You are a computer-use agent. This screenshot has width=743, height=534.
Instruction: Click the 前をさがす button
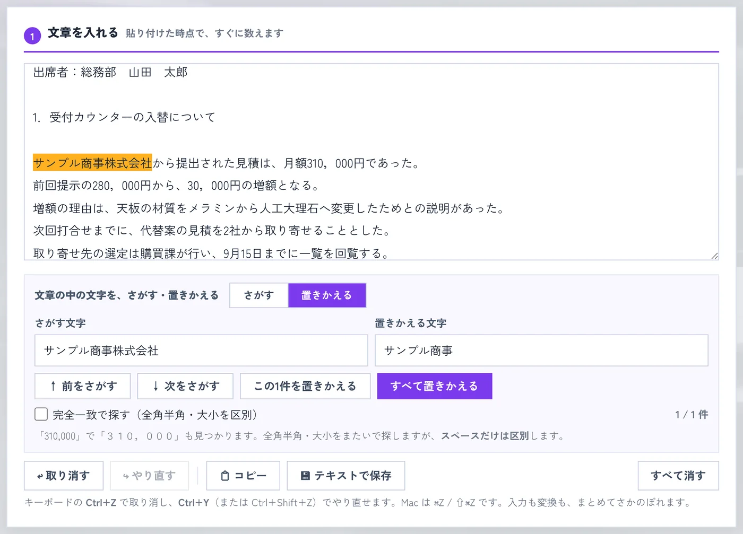tap(83, 386)
